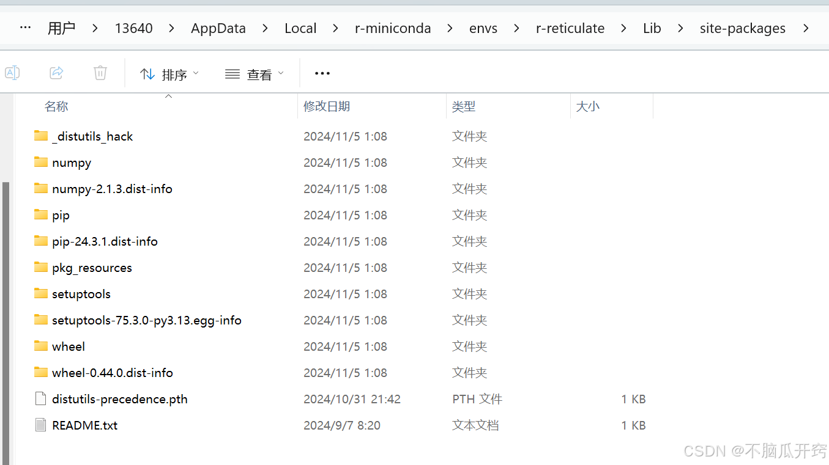Click the wheel-0.44.0.dist-info folder icon
The image size is (829, 465).
point(41,372)
